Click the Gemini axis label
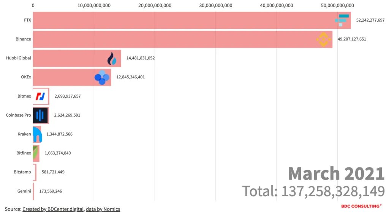The height and width of the screenshot is (217, 389). [24, 191]
